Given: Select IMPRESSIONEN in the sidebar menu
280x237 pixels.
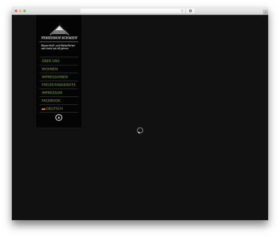Looking at the screenshot, I should click(55, 77).
